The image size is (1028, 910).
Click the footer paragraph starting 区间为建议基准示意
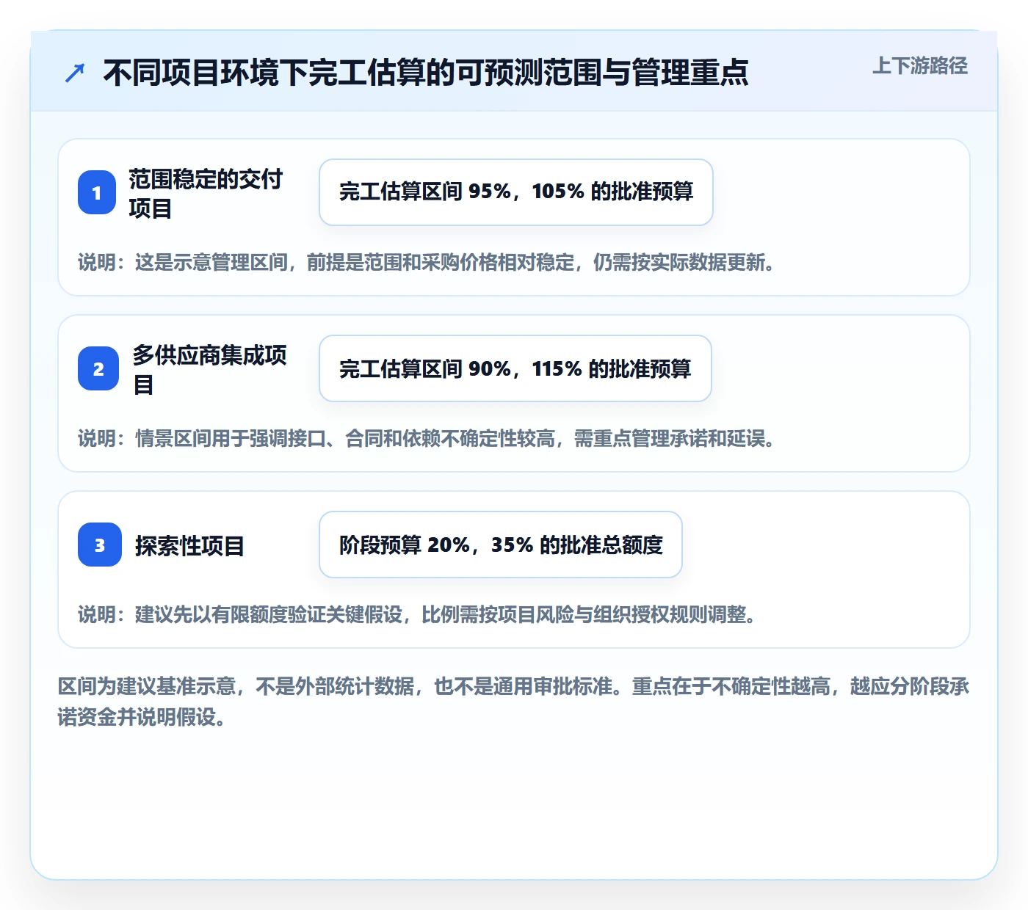click(513, 702)
